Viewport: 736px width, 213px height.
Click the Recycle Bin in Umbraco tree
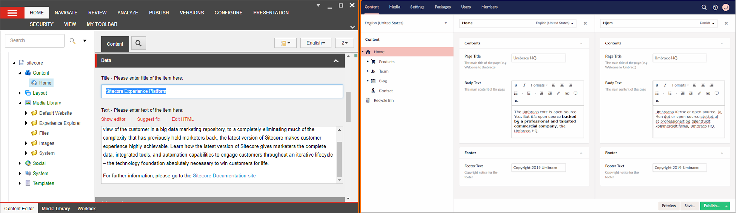[384, 100]
